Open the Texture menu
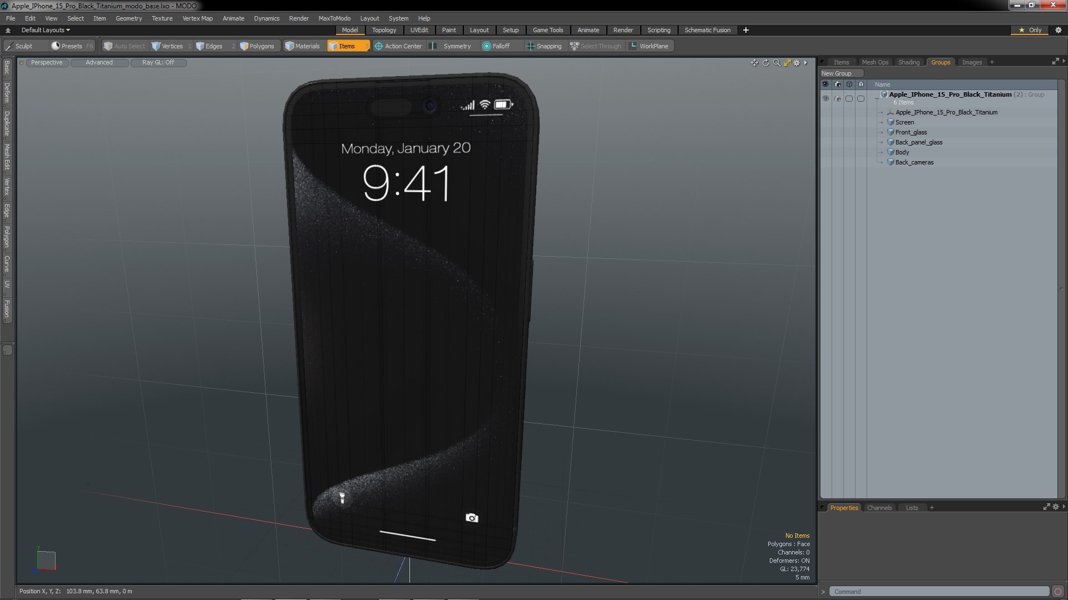Viewport: 1068px width, 600px height. (x=162, y=18)
